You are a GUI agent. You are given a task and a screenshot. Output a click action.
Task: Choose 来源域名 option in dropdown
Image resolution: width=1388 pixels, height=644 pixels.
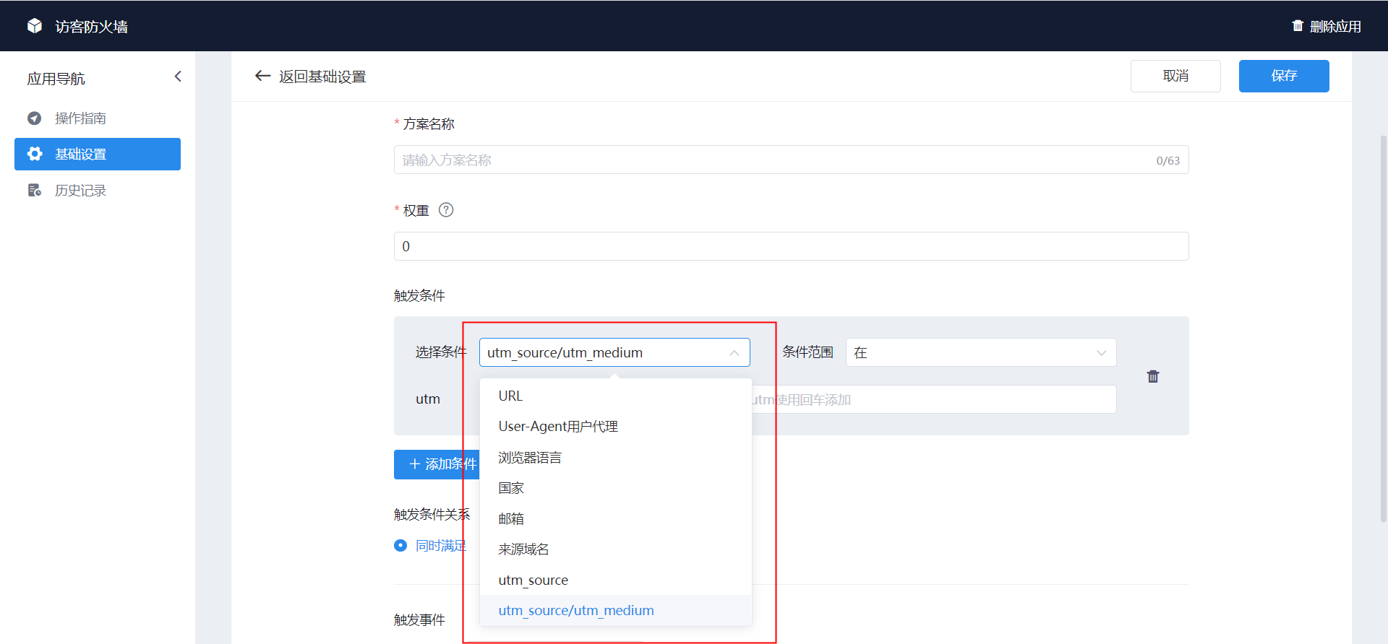point(616,549)
